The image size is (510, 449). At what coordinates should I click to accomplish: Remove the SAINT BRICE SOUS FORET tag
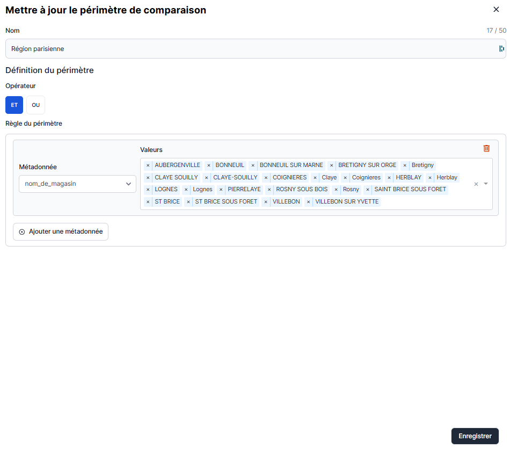tap(368, 190)
